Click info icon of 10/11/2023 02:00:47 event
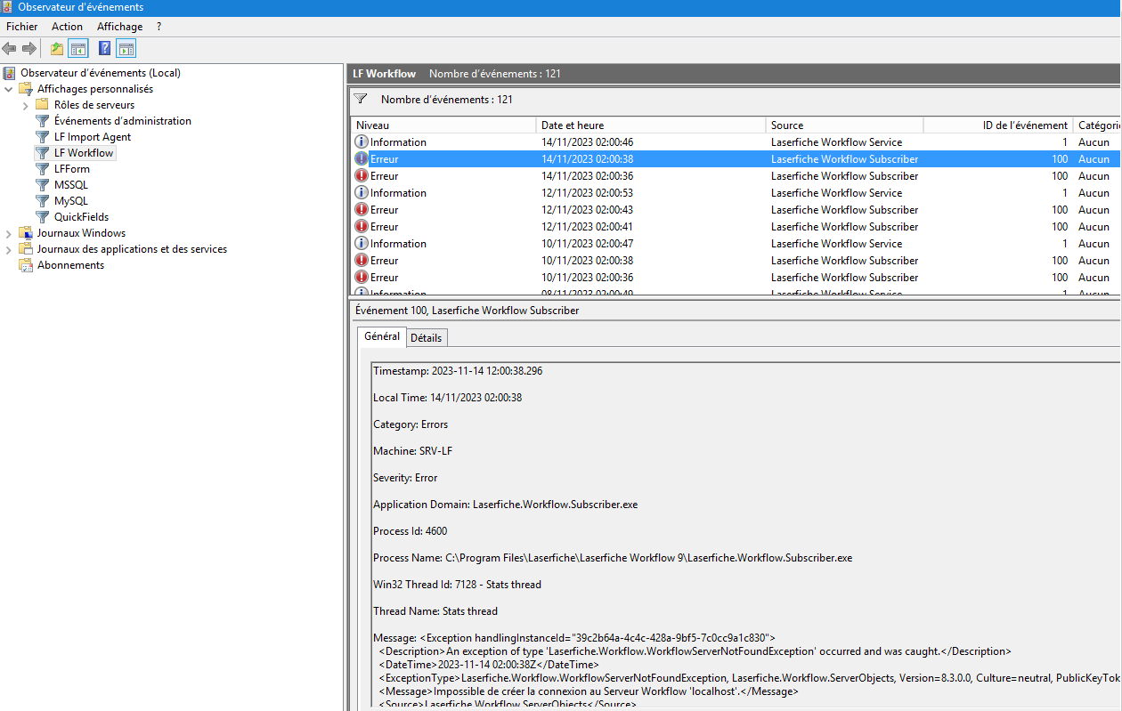Screen dimensions: 1122x711 pyautogui.click(x=362, y=244)
